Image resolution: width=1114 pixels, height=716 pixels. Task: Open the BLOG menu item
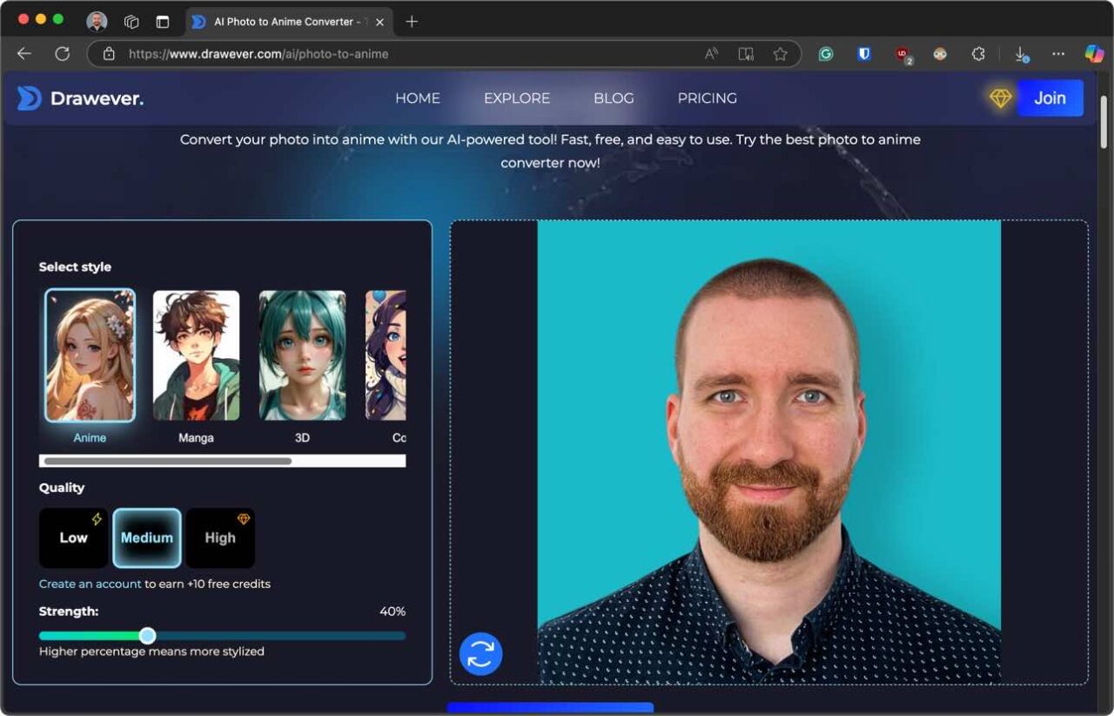614,98
